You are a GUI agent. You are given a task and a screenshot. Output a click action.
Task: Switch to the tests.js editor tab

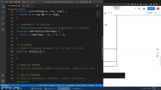click(27, 6)
